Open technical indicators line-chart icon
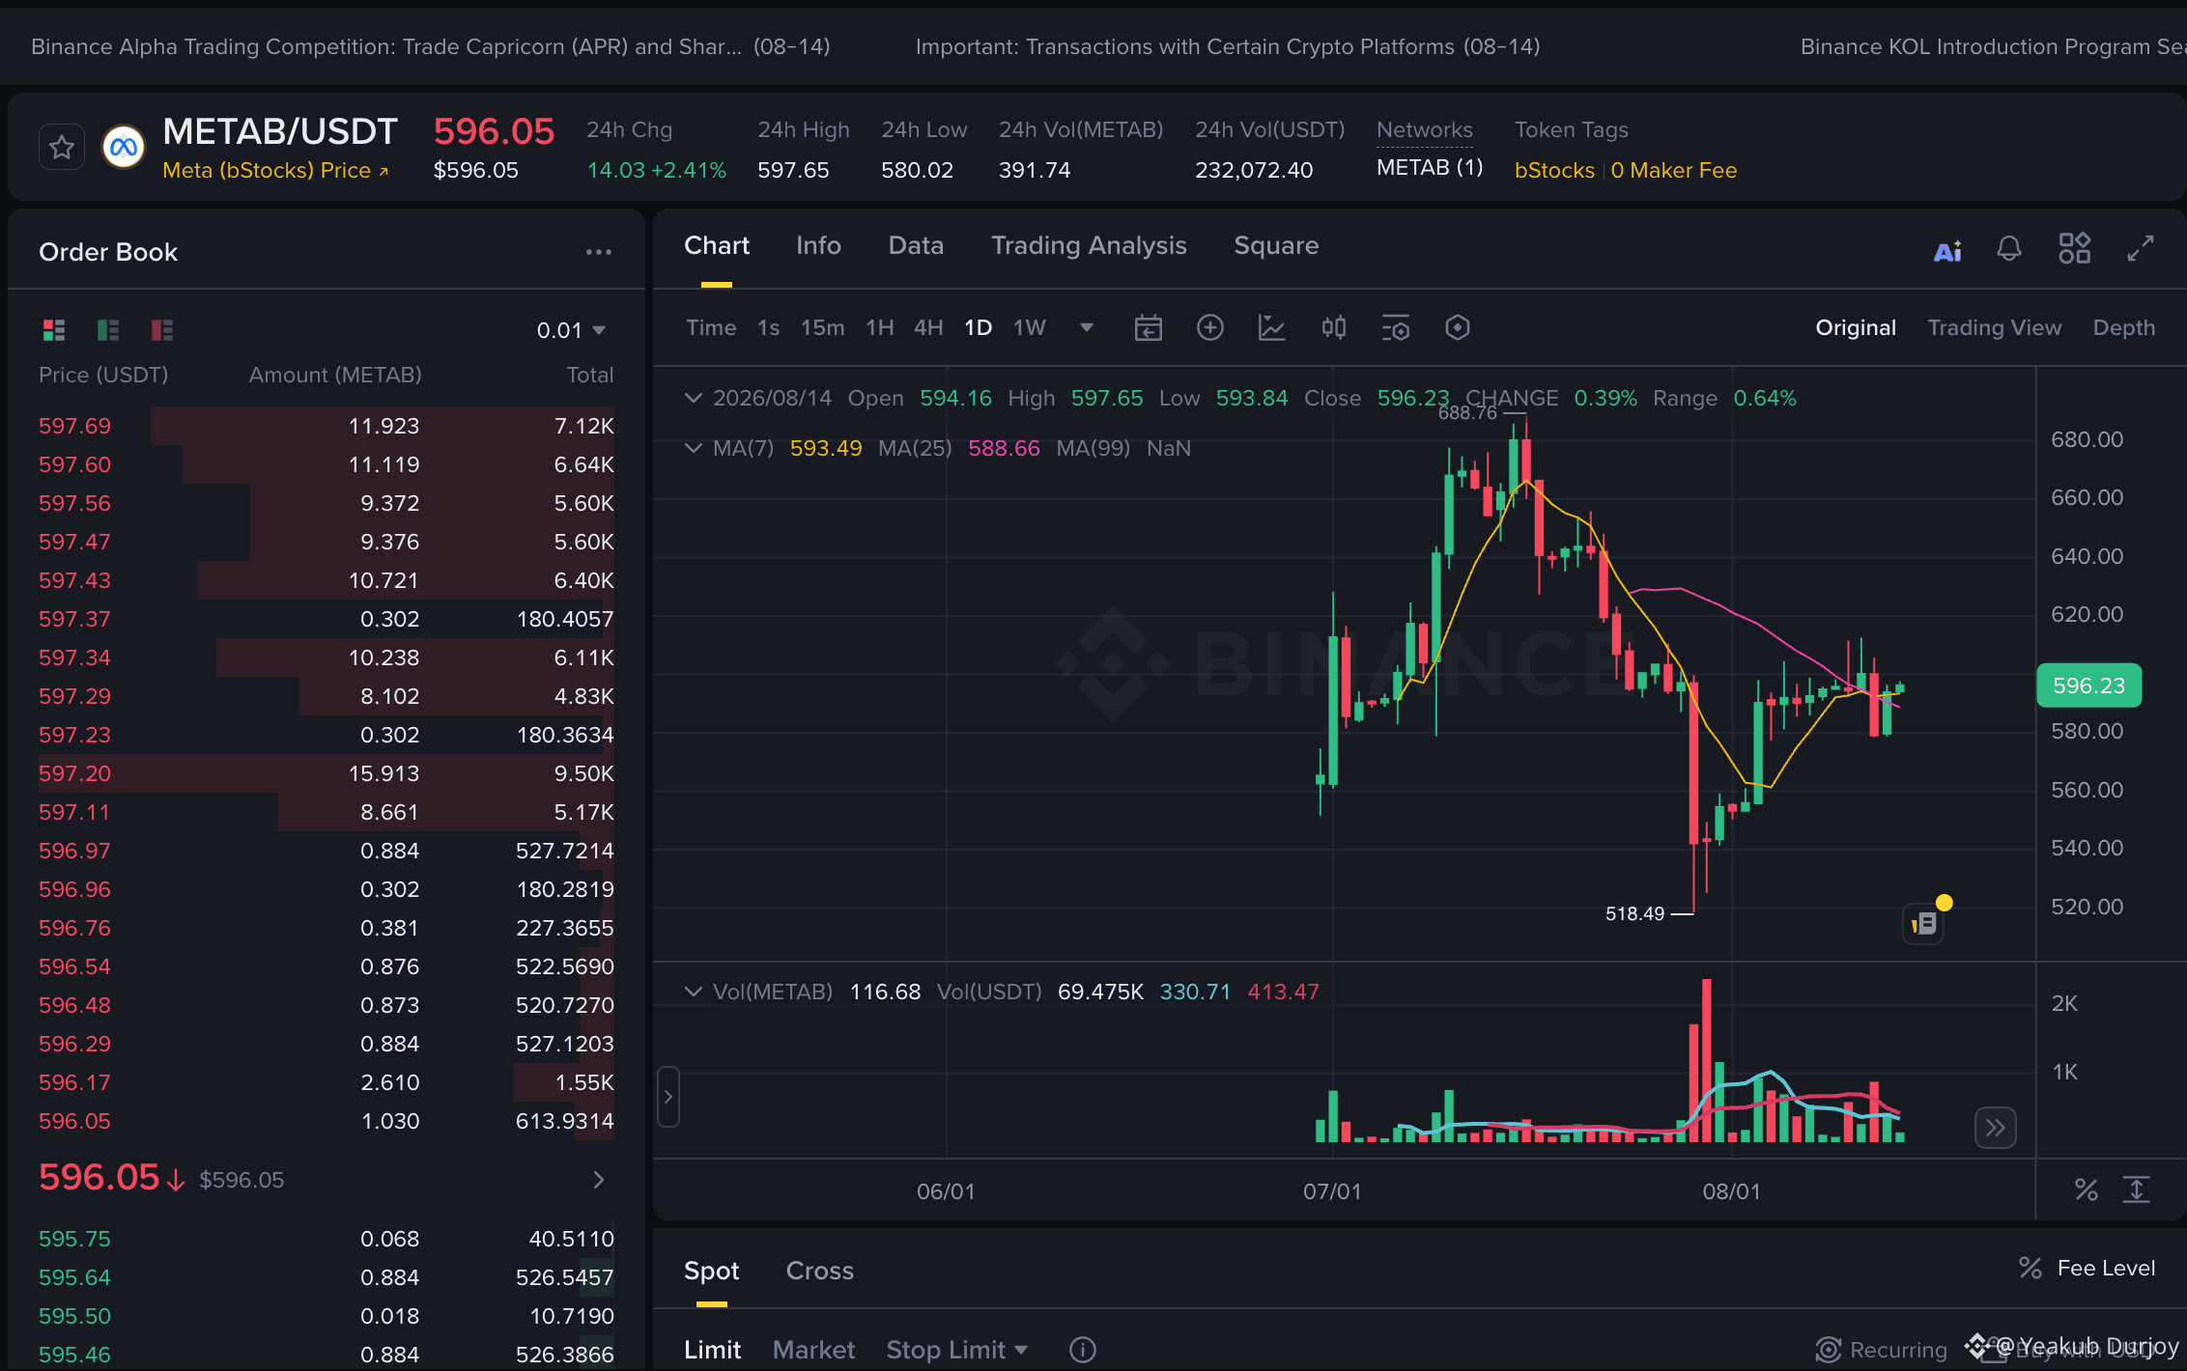 pos(1272,328)
